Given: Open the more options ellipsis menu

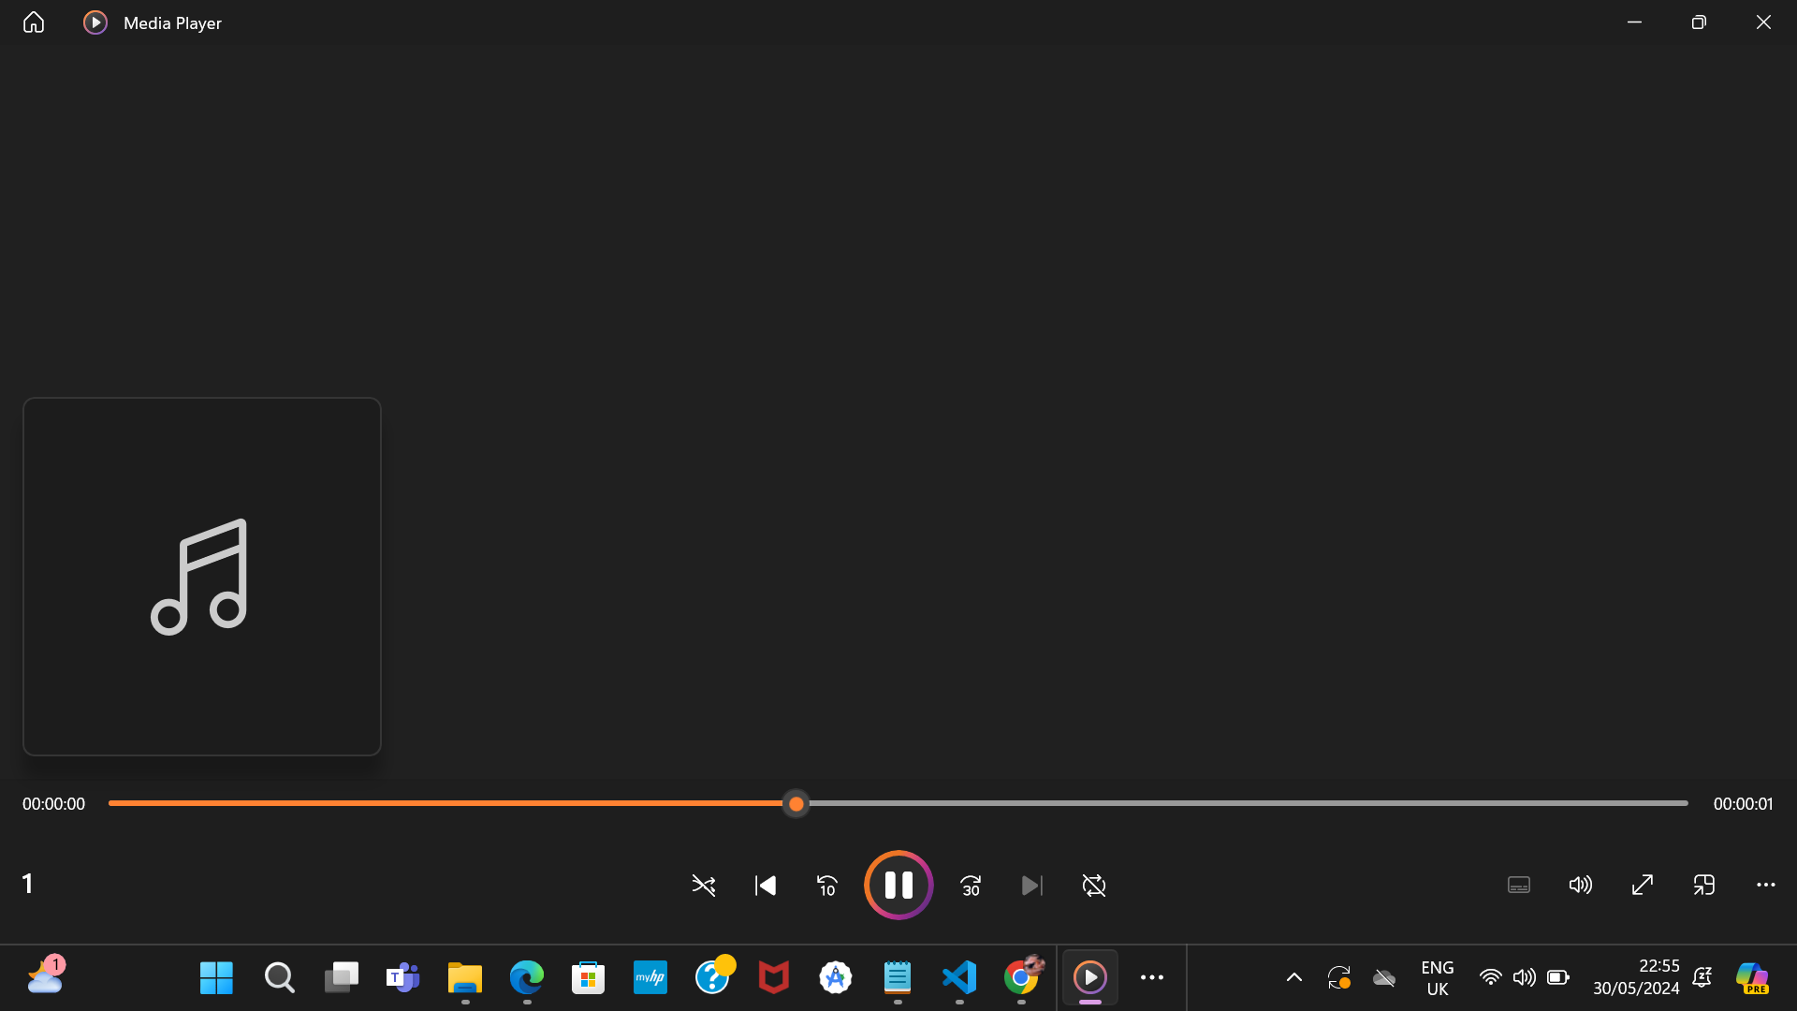Looking at the screenshot, I should 1766,886.
